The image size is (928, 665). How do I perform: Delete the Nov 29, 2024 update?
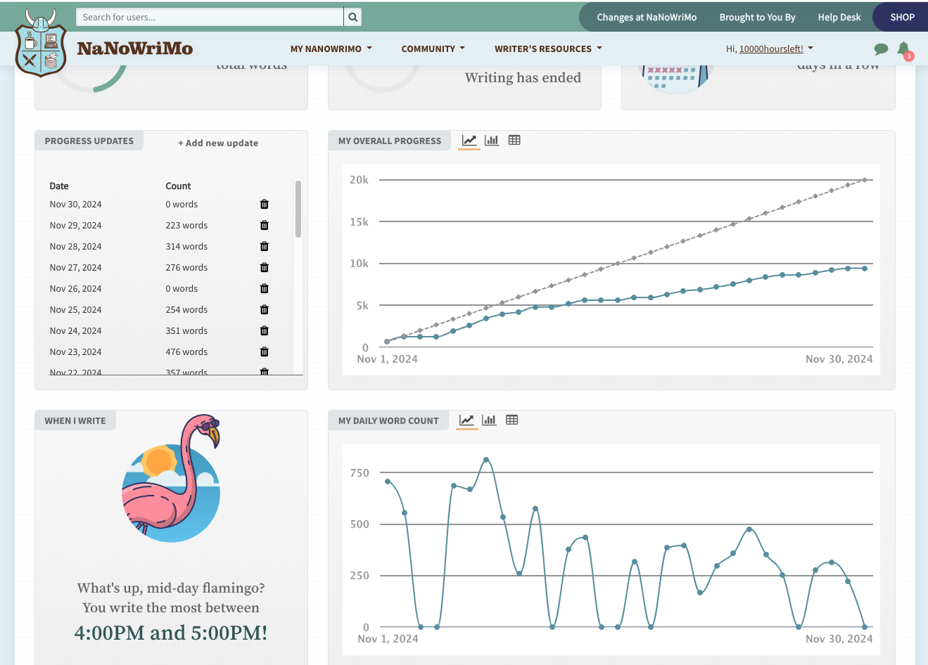(x=265, y=225)
